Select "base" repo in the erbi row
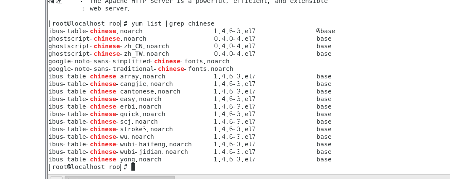 [324, 106]
